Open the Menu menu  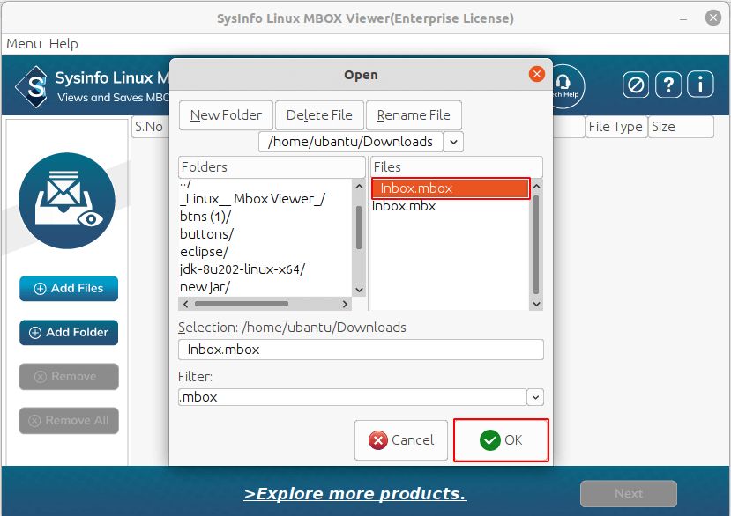point(24,44)
